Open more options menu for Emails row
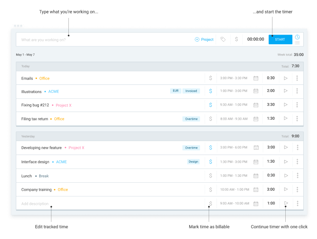 click(297, 78)
